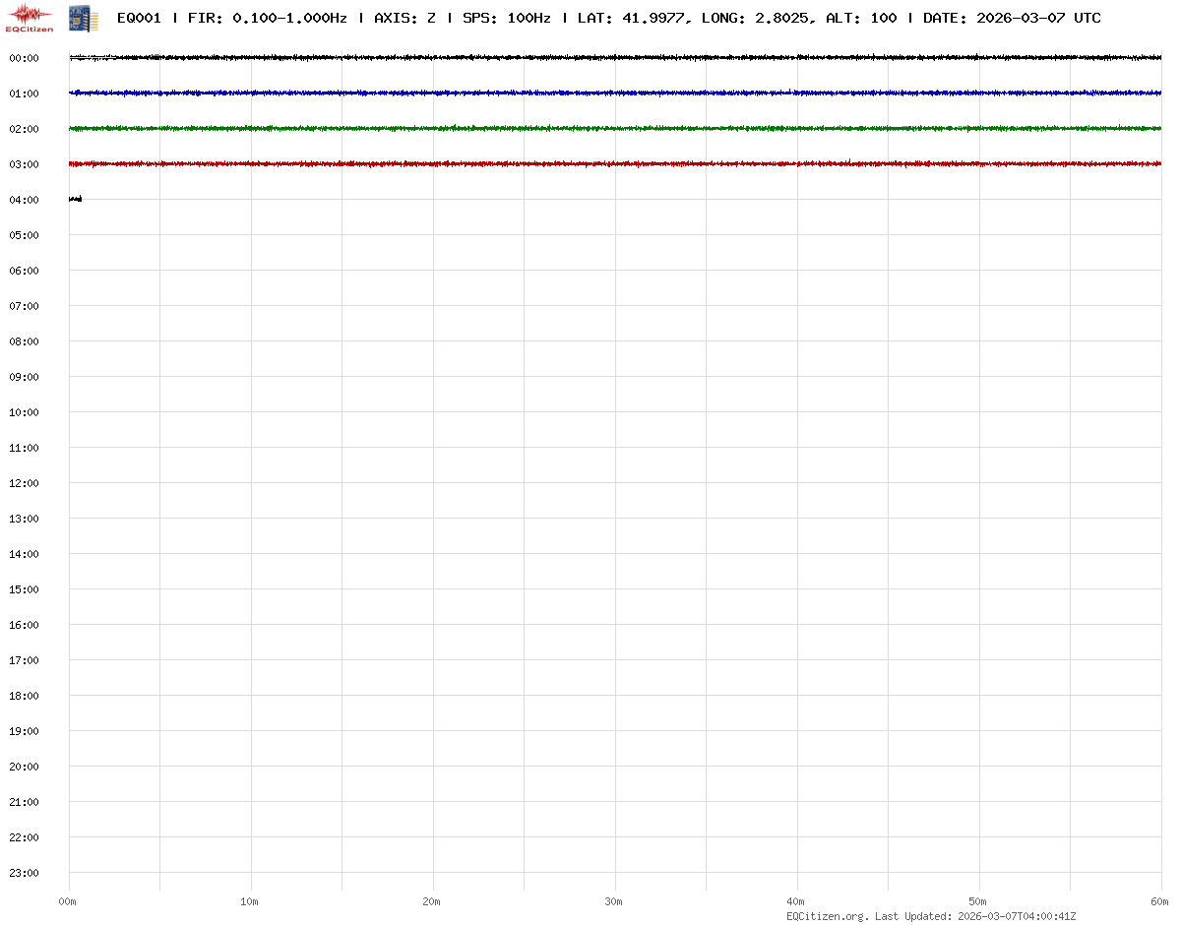The height and width of the screenshot is (925, 1181).
Task: Select the AXIS: Z header field
Action: [x=404, y=18]
